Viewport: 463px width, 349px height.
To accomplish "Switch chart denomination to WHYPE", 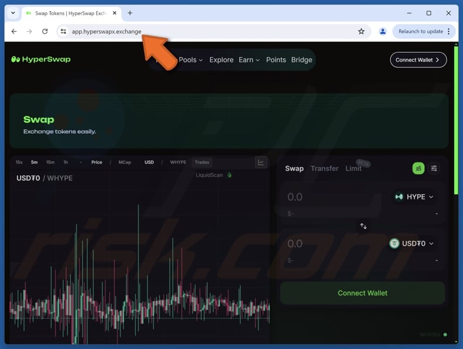I will 178,162.
